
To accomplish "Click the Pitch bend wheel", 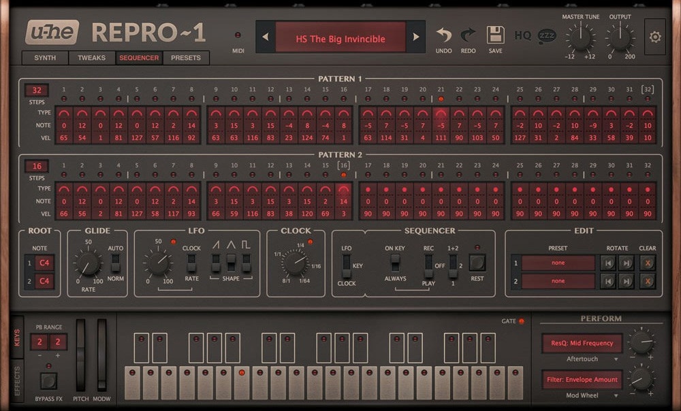I will [81, 355].
